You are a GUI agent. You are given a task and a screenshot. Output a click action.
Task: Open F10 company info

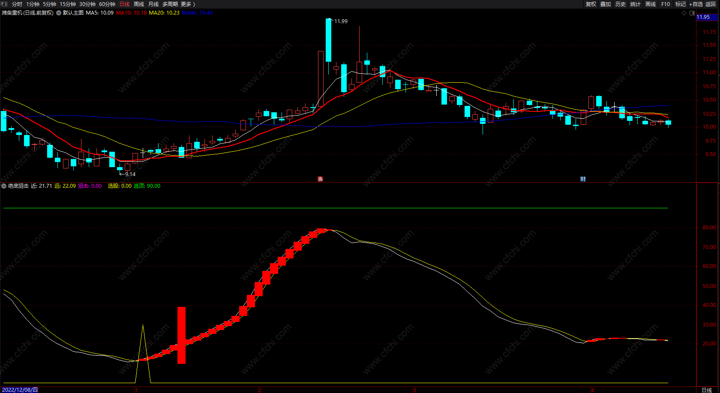(x=666, y=4)
